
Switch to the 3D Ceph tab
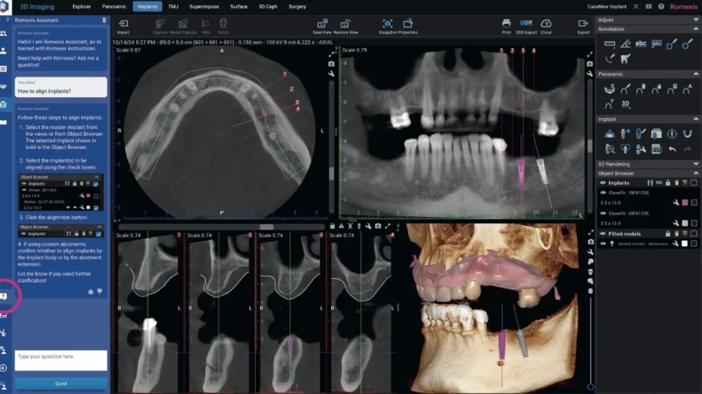click(x=268, y=7)
